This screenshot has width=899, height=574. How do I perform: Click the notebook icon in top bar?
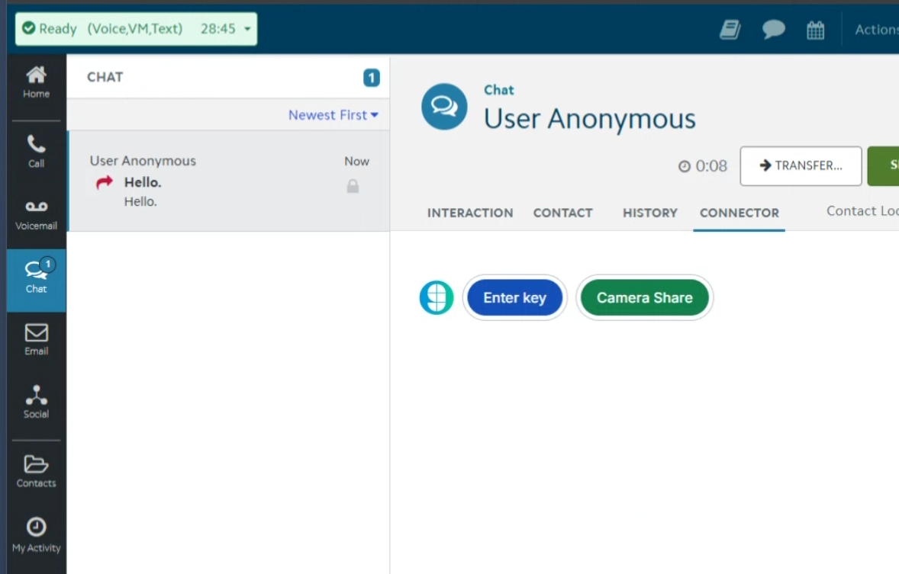tap(730, 30)
